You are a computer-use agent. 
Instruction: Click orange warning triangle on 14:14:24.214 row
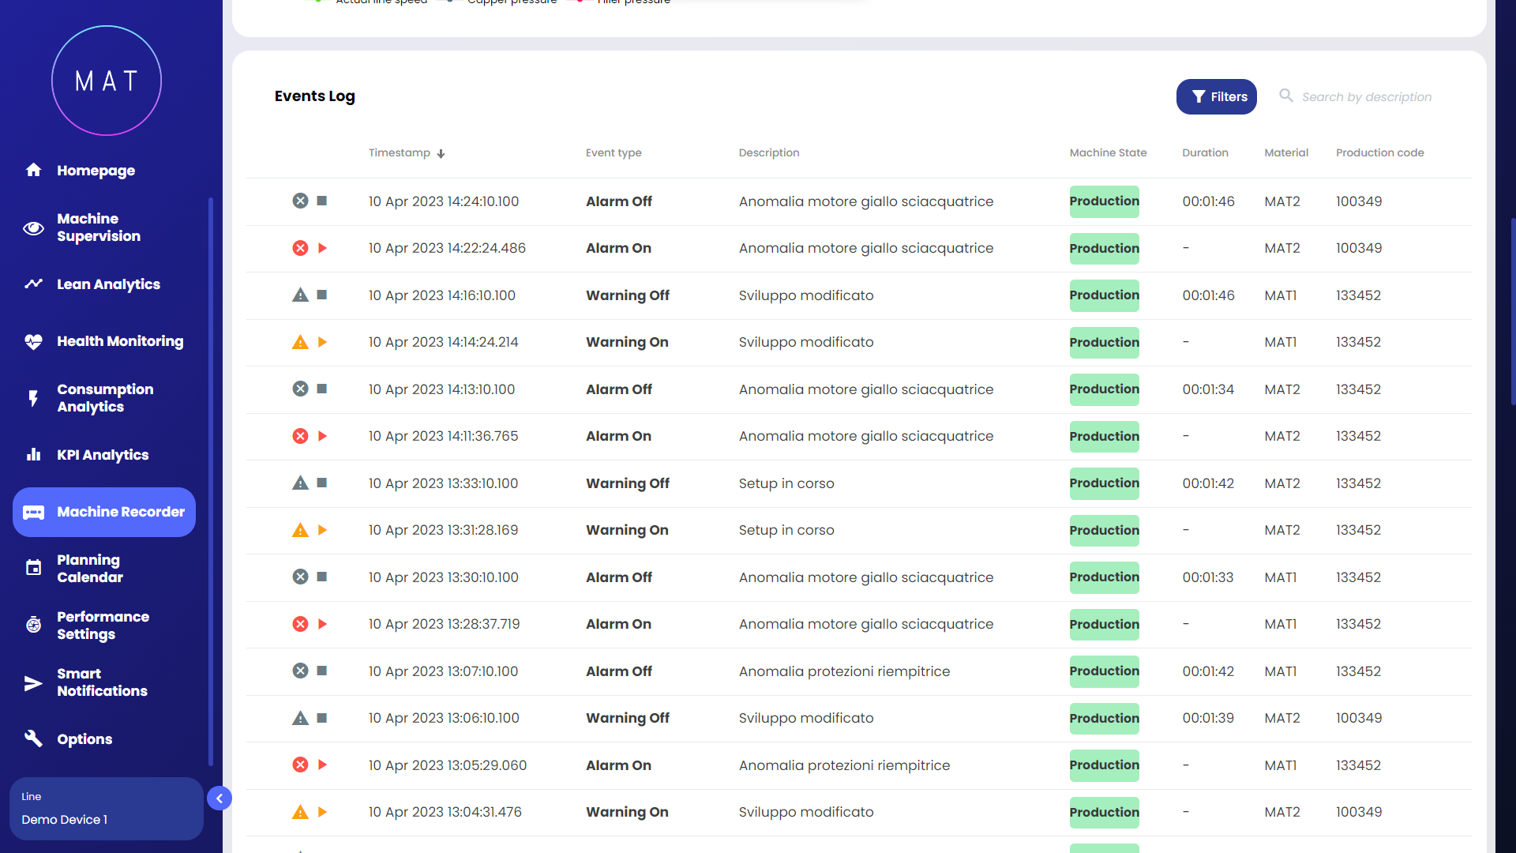coord(300,342)
